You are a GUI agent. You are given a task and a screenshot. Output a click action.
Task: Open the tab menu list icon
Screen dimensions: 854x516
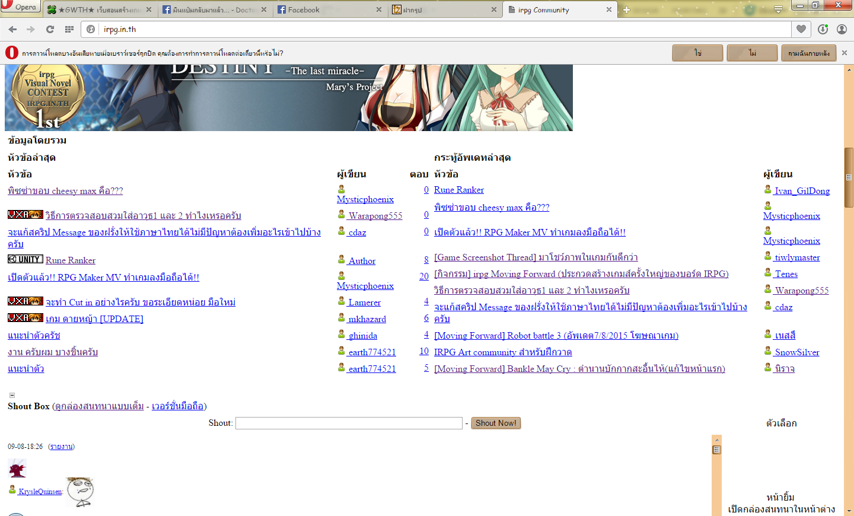coord(779,9)
